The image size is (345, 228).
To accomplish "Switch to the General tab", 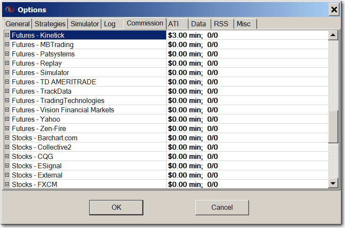I will pyautogui.click(x=18, y=24).
